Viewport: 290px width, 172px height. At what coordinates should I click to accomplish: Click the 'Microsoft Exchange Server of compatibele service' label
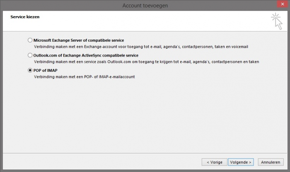pos(78,40)
